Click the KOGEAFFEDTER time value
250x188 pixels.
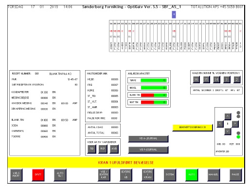pos(44,92)
